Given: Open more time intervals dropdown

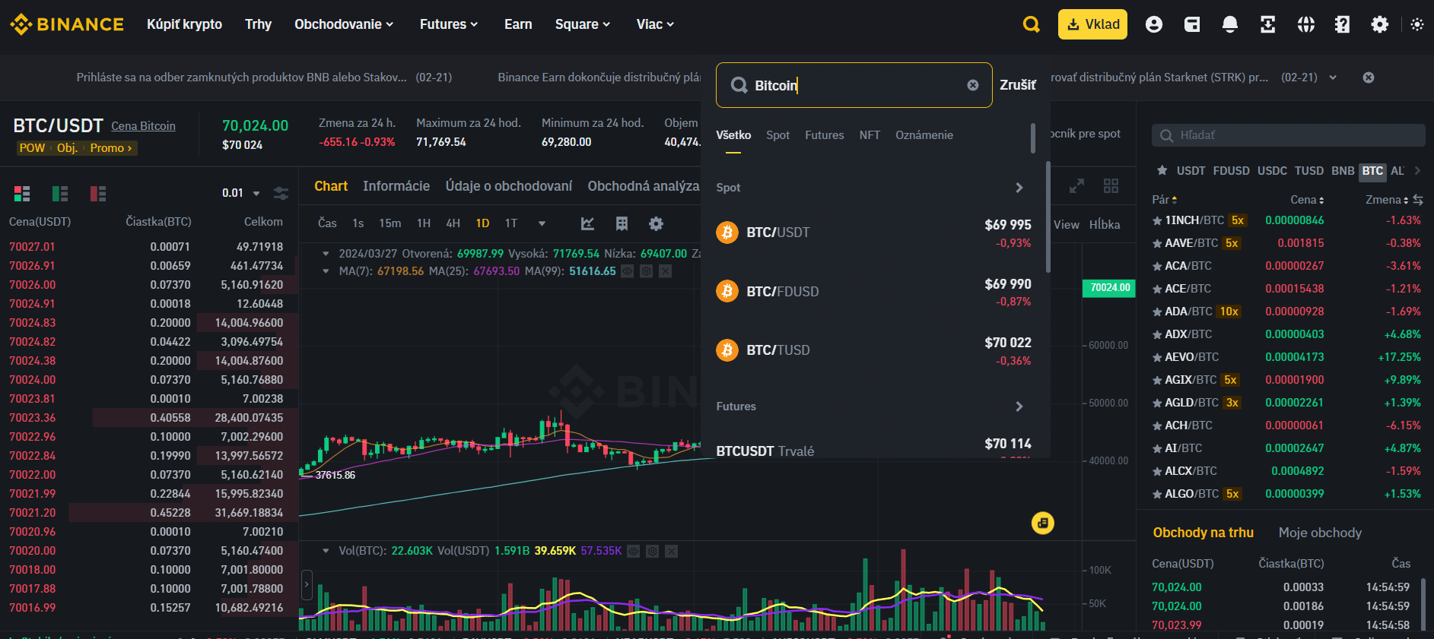Looking at the screenshot, I should coord(542,223).
